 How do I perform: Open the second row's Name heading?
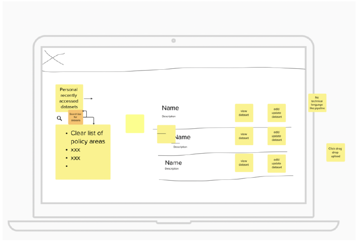[x=183, y=137]
